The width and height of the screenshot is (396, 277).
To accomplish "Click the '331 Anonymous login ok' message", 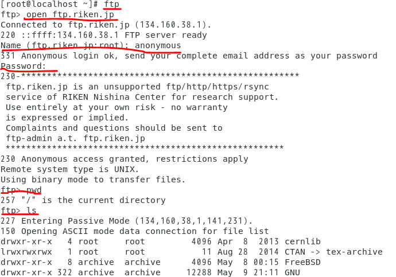I will tap(189, 56).
